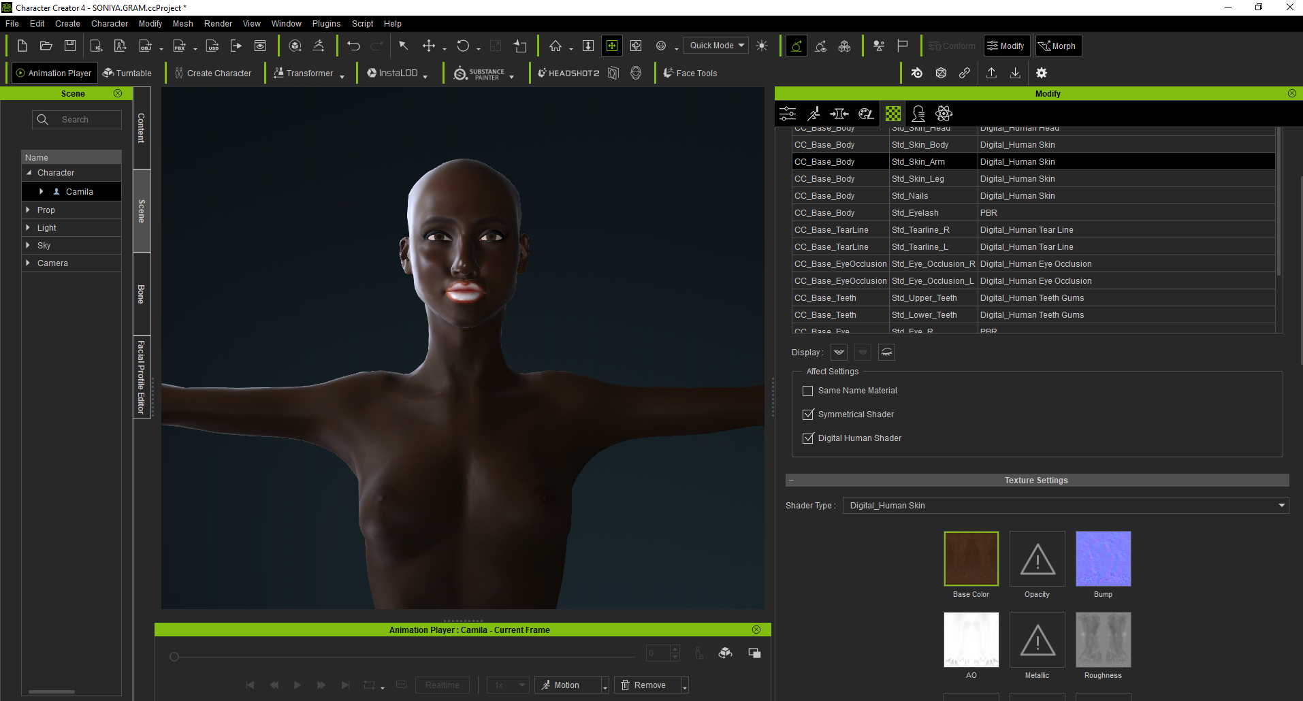Click the upload arrow icon
Viewport: 1303px width, 701px height.
(x=991, y=73)
